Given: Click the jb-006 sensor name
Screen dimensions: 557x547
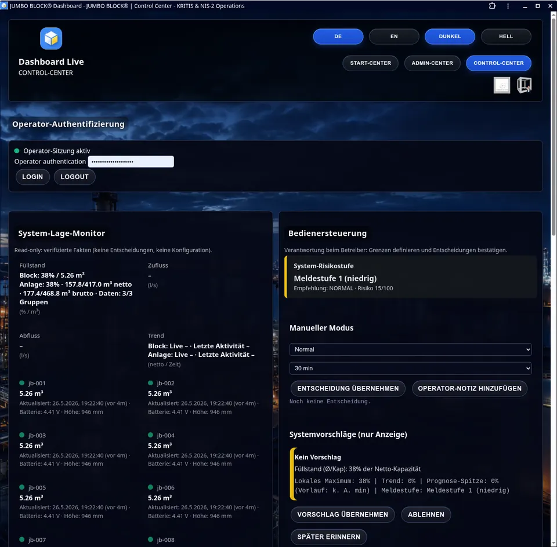Looking at the screenshot, I should (x=165, y=488).
